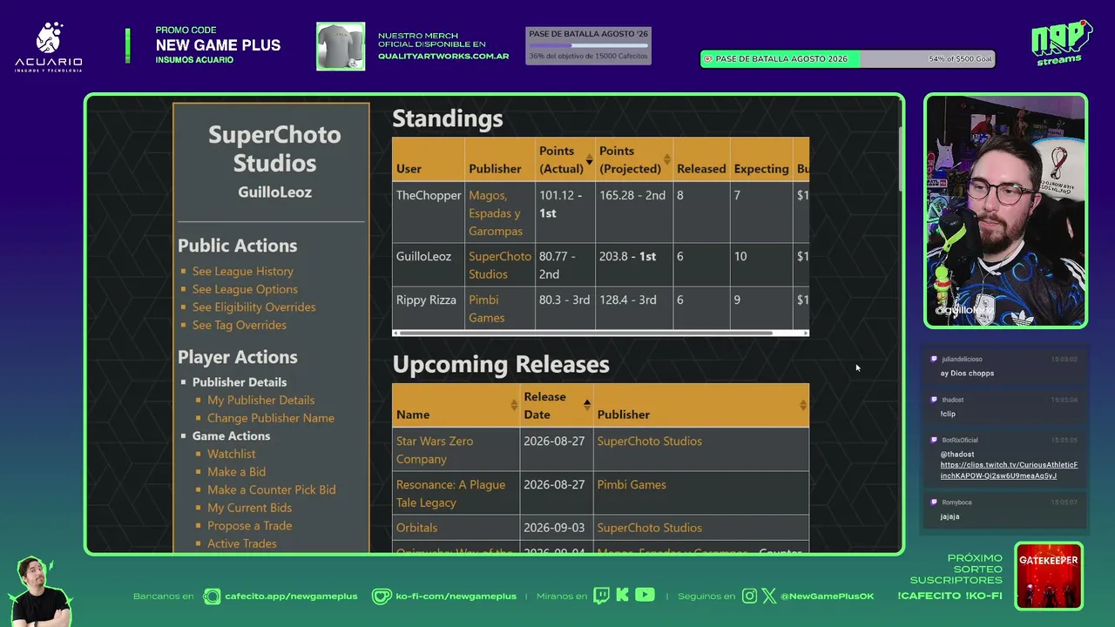1115x627 pixels.
Task: Open Pimbi Games link in Resonance row
Action: coord(632,485)
